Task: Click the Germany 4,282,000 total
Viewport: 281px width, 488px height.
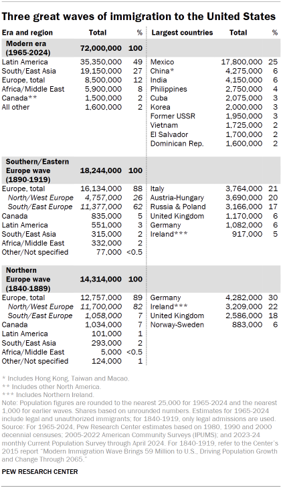Action: (244, 297)
